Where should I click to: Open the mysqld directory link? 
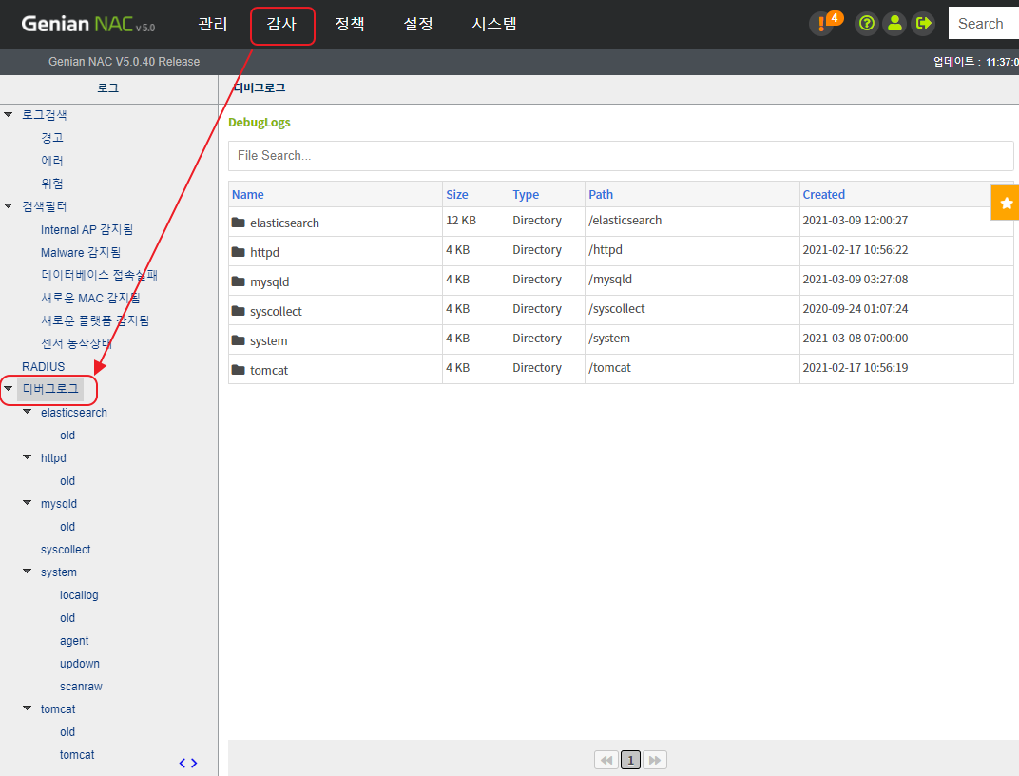pyautogui.click(x=269, y=281)
